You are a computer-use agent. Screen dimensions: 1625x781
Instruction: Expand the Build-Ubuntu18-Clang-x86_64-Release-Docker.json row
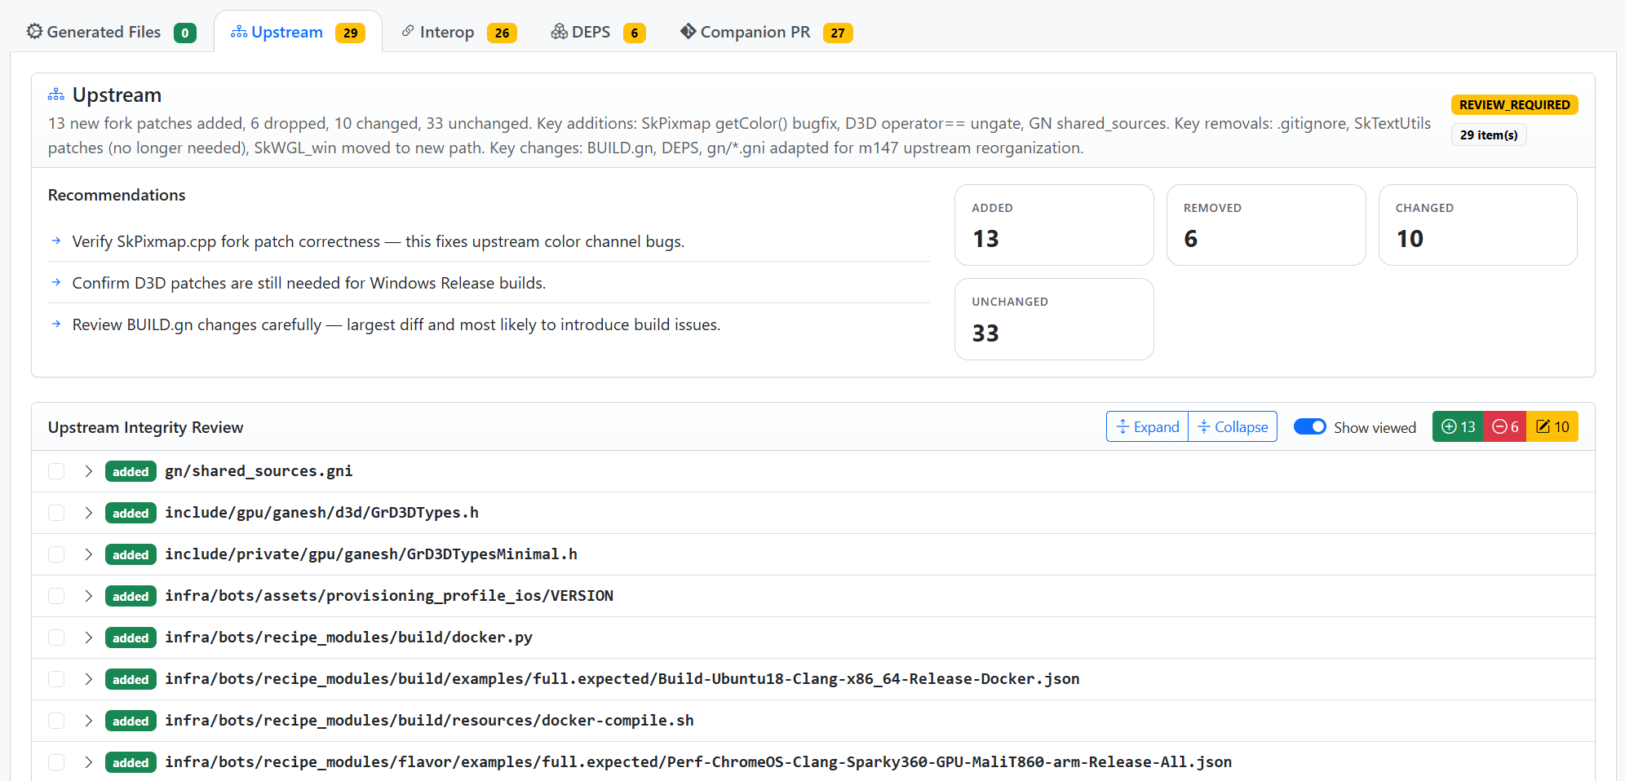[88, 679]
